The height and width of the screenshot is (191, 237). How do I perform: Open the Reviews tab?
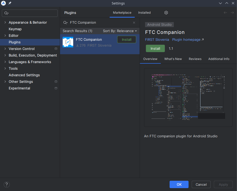click(195, 59)
